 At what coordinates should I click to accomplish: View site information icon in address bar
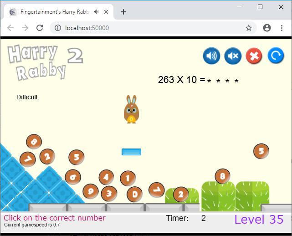pos(58,28)
